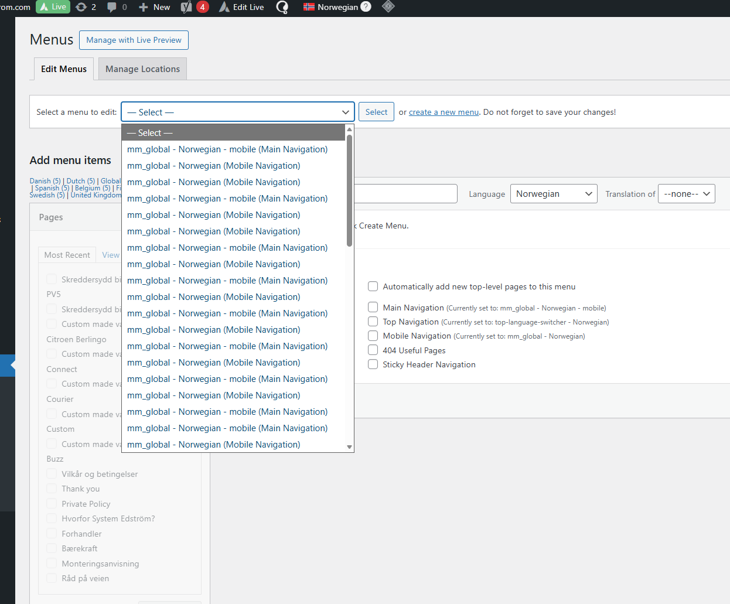
Task: Click the Yoast SEO icon in admin bar
Action: pyautogui.click(x=186, y=7)
